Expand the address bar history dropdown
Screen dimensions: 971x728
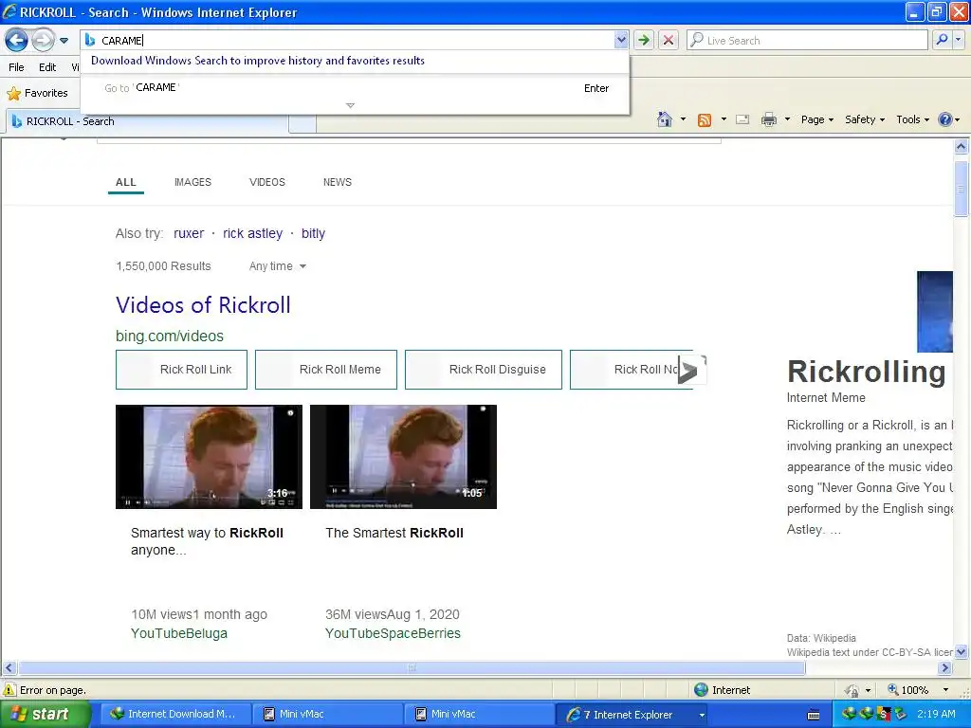point(621,40)
